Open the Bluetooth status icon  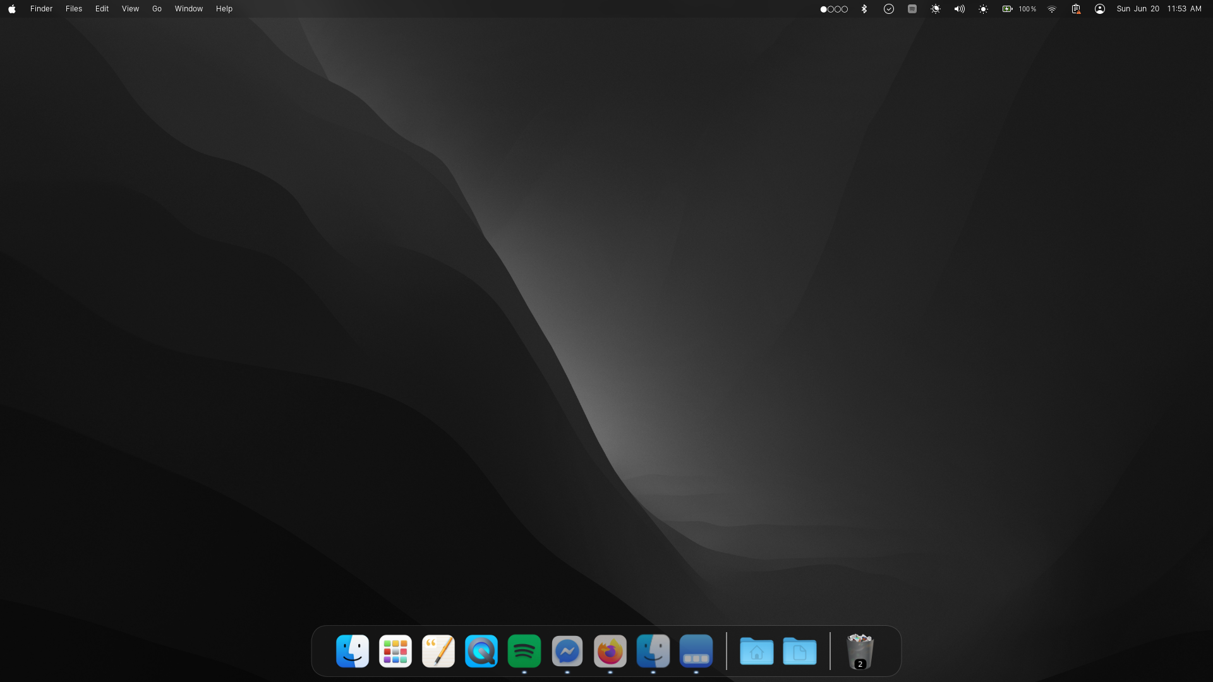click(864, 9)
